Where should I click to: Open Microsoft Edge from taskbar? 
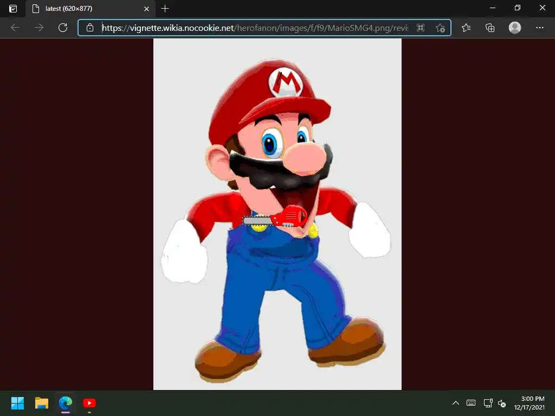click(x=66, y=403)
